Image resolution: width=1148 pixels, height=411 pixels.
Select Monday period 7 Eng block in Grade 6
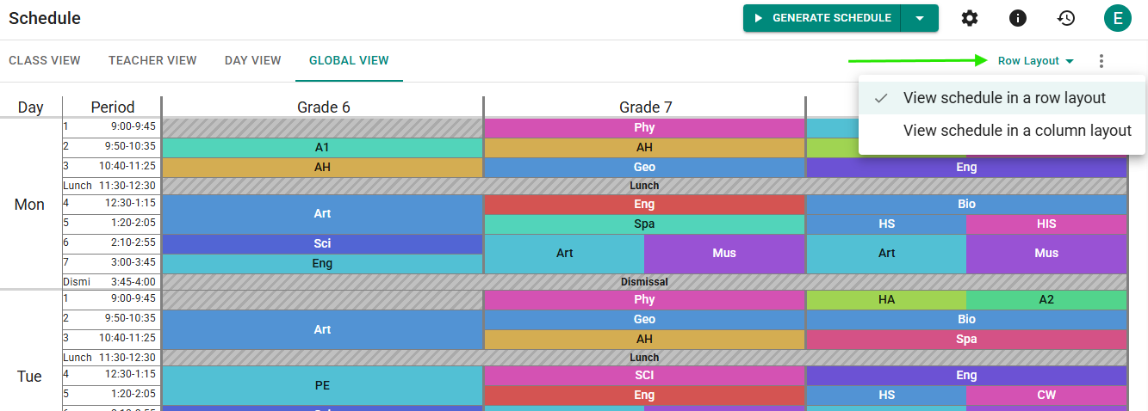pyautogui.click(x=322, y=264)
